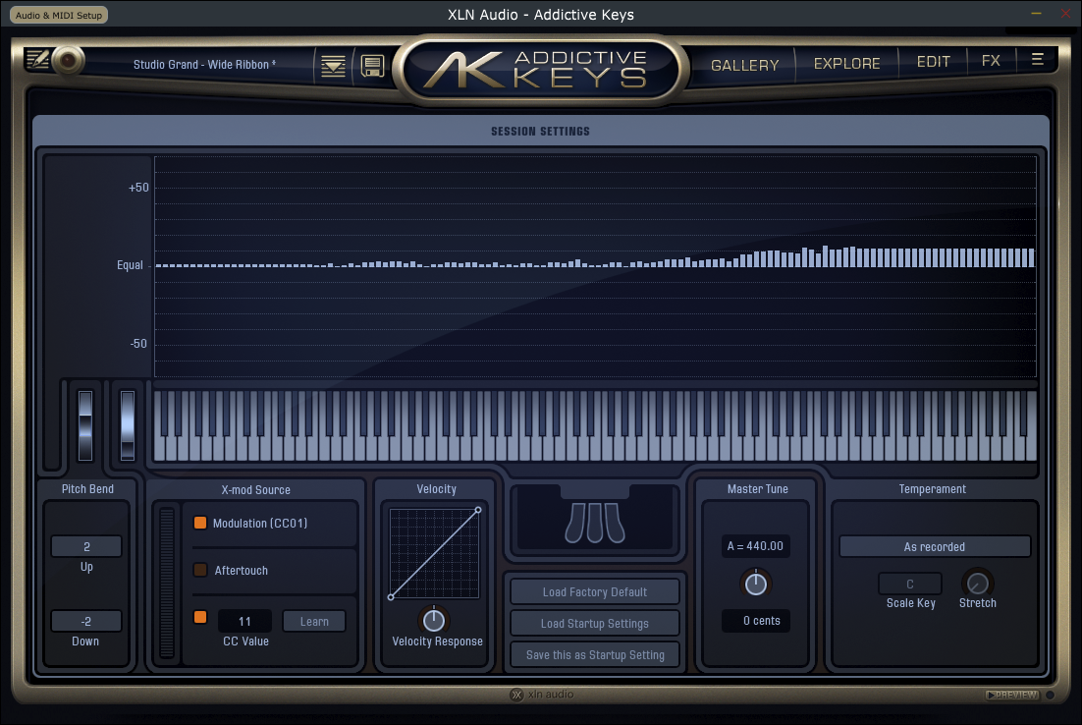Open the Studio Grand - Wide Ribbon preset name

pos(204,64)
